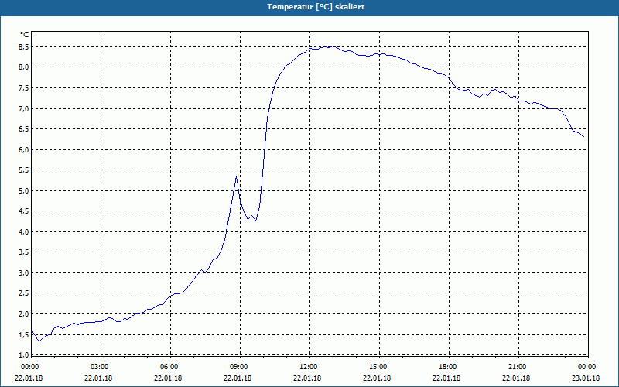Click the 4,5 y-axis label
619x387 pixels.
[24, 211]
